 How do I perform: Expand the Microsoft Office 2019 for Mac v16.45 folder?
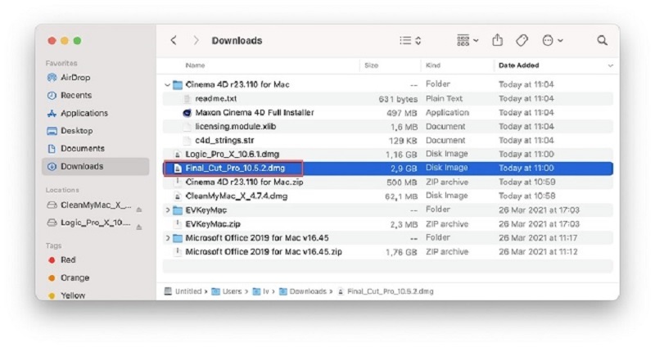(x=168, y=238)
